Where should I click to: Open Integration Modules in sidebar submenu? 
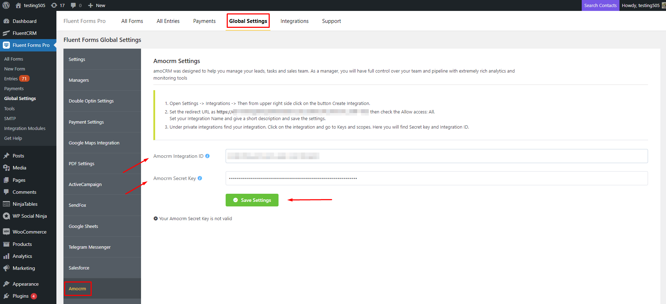(x=25, y=128)
